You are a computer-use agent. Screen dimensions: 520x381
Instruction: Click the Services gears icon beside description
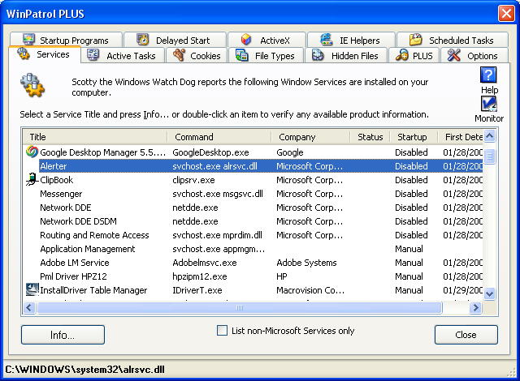32,85
